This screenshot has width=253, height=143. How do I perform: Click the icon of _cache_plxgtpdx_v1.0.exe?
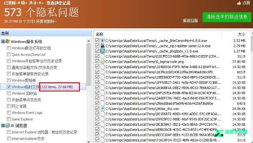tap(103, 51)
